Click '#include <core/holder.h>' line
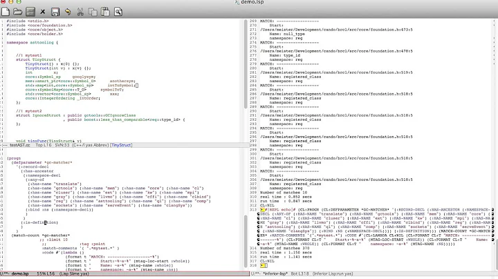The height and width of the screenshot is (279, 498). coord(35,34)
